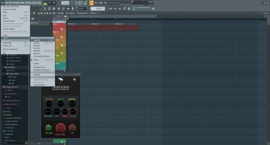Select MIDI file... export option
This screenshot has width=270, height=145.
(43, 51)
